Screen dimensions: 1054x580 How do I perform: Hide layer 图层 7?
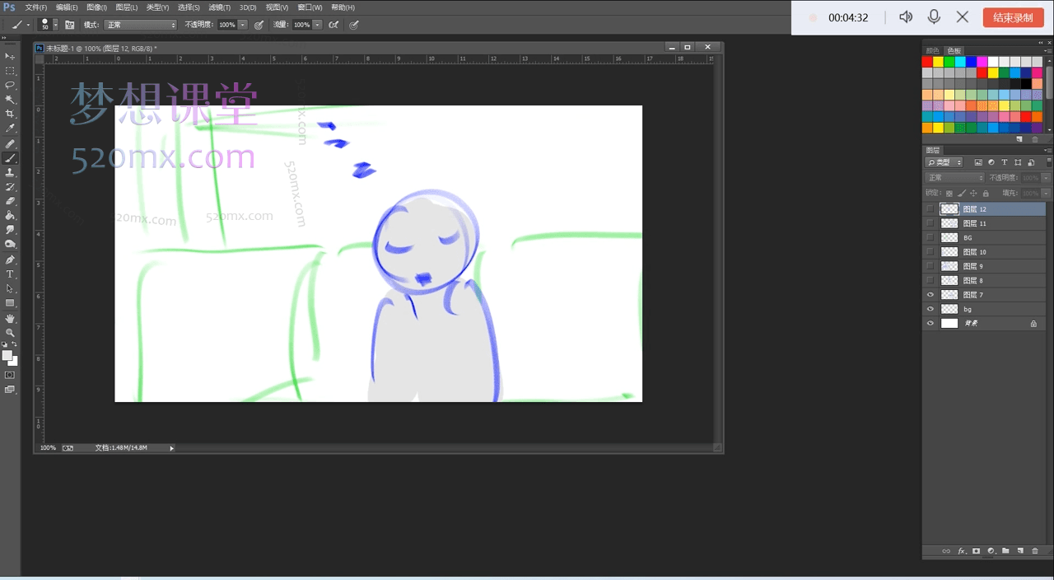point(930,295)
